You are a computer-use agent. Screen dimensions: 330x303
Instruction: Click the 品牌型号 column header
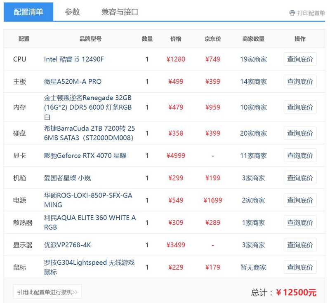click(90, 39)
